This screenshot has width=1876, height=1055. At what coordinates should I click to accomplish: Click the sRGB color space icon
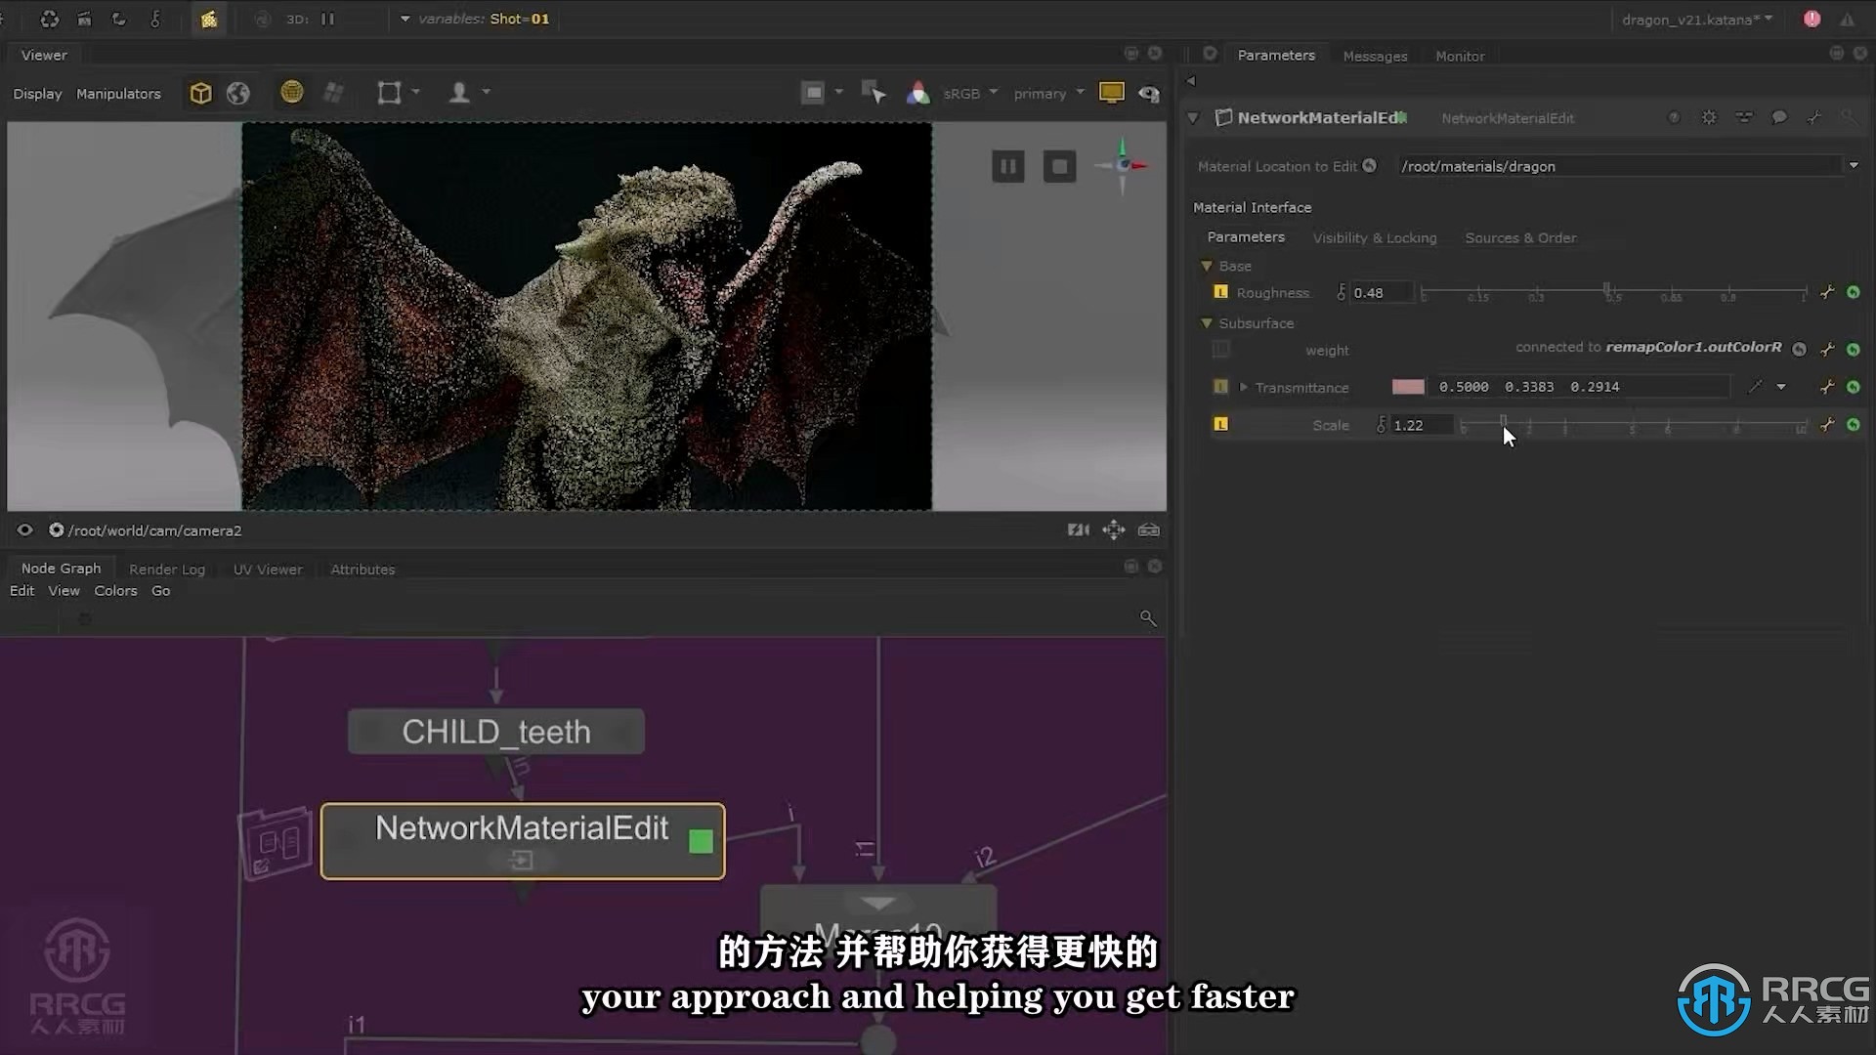coord(918,93)
